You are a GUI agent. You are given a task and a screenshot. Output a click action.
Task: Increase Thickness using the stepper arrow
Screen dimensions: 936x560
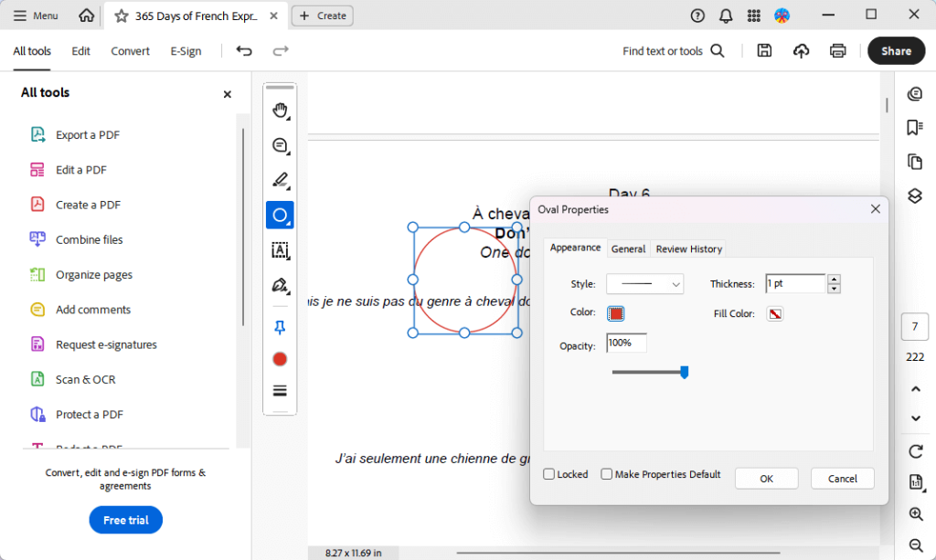pyautogui.click(x=834, y=279)
